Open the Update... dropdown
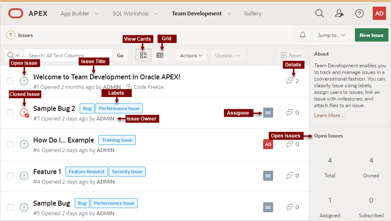The image size is (391, 221). pos(227,55)
